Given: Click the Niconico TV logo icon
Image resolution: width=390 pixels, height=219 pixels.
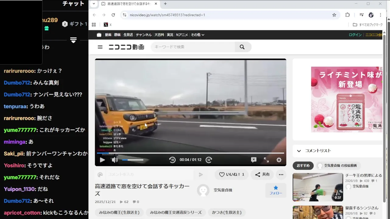Looking at the screenshot, I should [x=99, y=35].
